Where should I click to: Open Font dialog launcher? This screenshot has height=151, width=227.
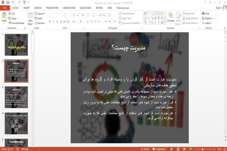(x=84, y=28)
